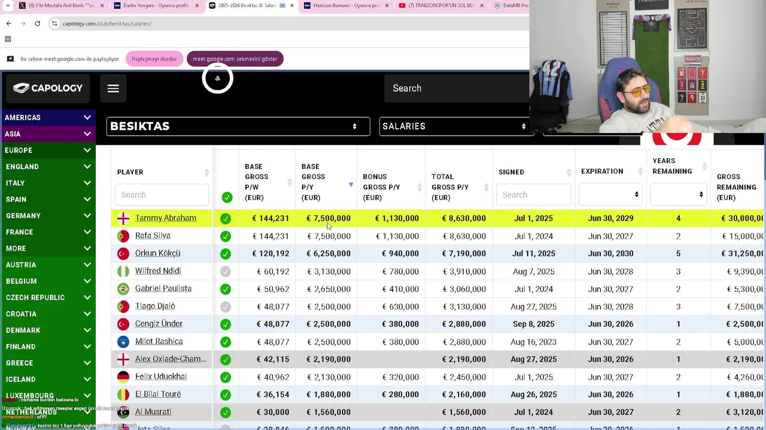The height and width of the screenshot is (430, 766).
Task: Reload the page with the refresh icon
Action: [x=37, y=23]
